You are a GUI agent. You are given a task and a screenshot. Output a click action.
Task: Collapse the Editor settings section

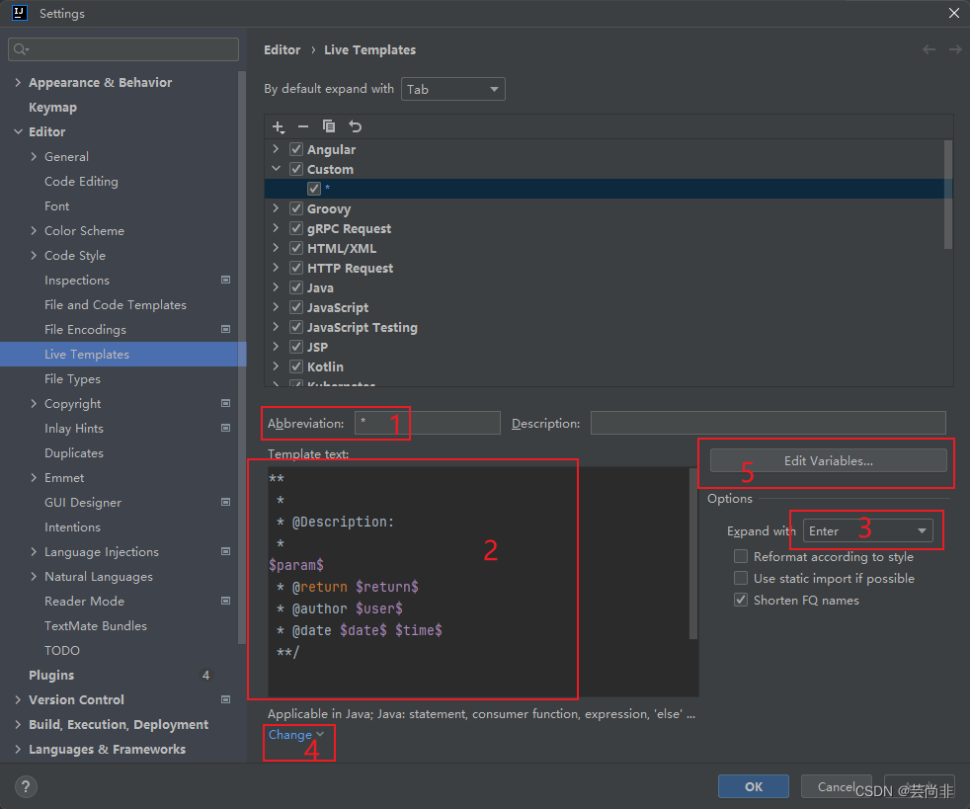click(x=18, y=131)
